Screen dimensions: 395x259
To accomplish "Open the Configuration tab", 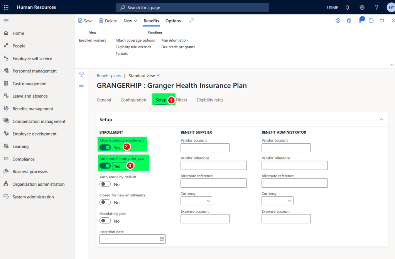I will click(133, 100).
